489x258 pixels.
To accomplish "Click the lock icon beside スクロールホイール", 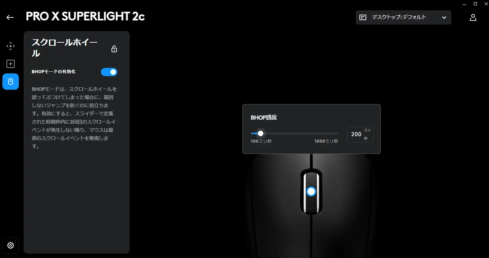I will pyautogui.click(x=114, y=49).
